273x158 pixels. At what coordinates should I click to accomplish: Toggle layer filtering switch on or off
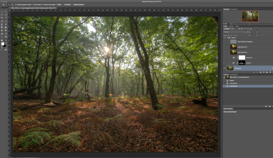pyautogui.click(x=257, y=29)
